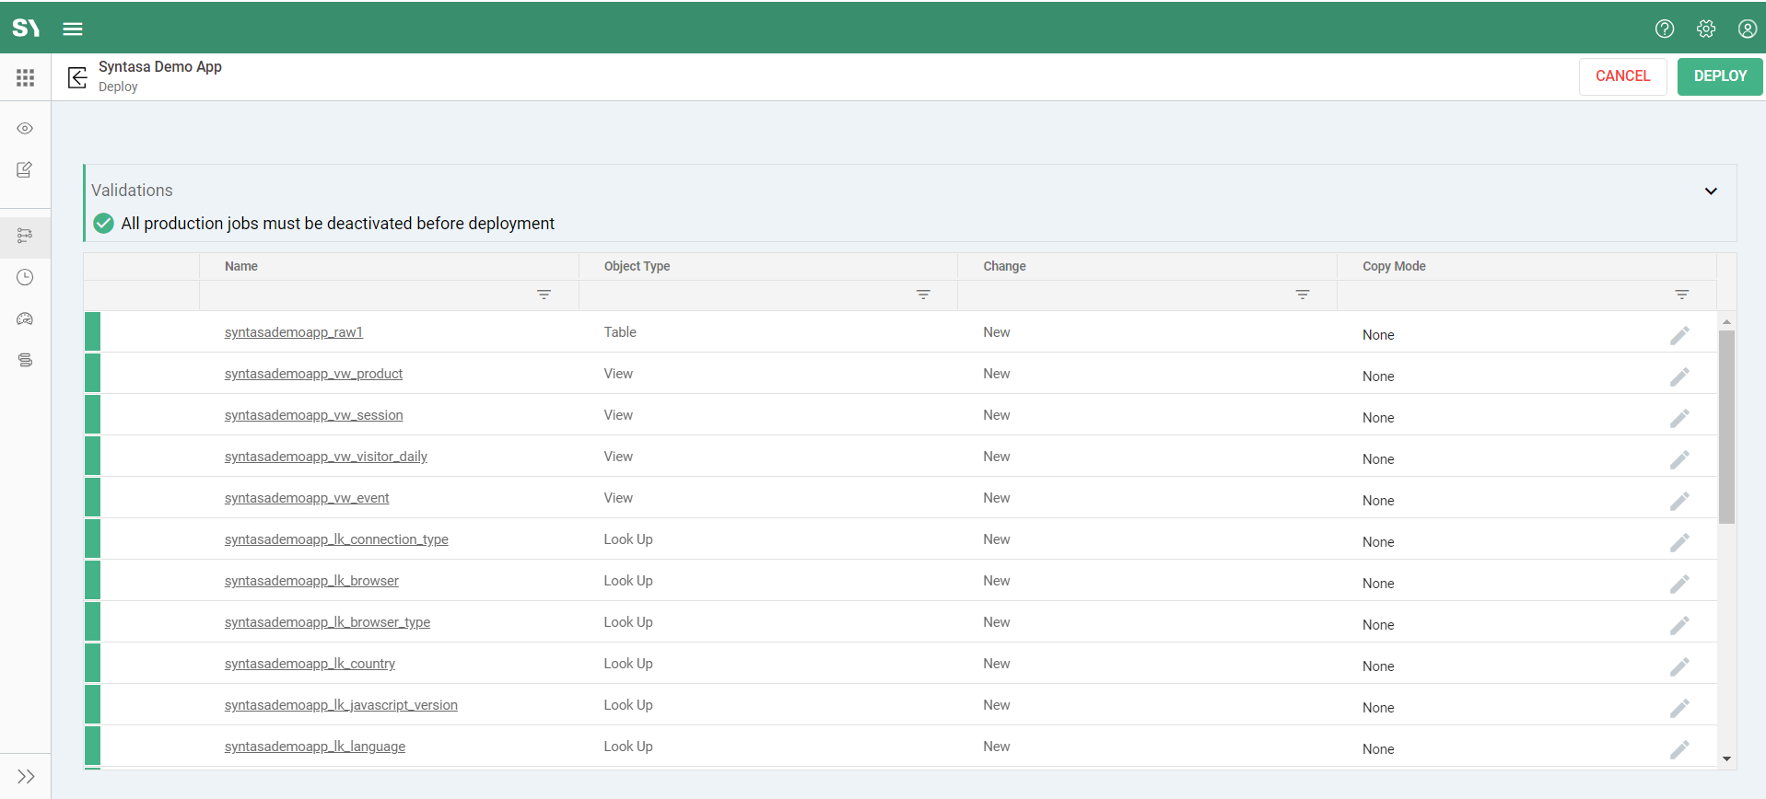Click pencil icon for syntasademoapp_vw_event row
Screen dimensions: 1766x799
(1679, 501)
